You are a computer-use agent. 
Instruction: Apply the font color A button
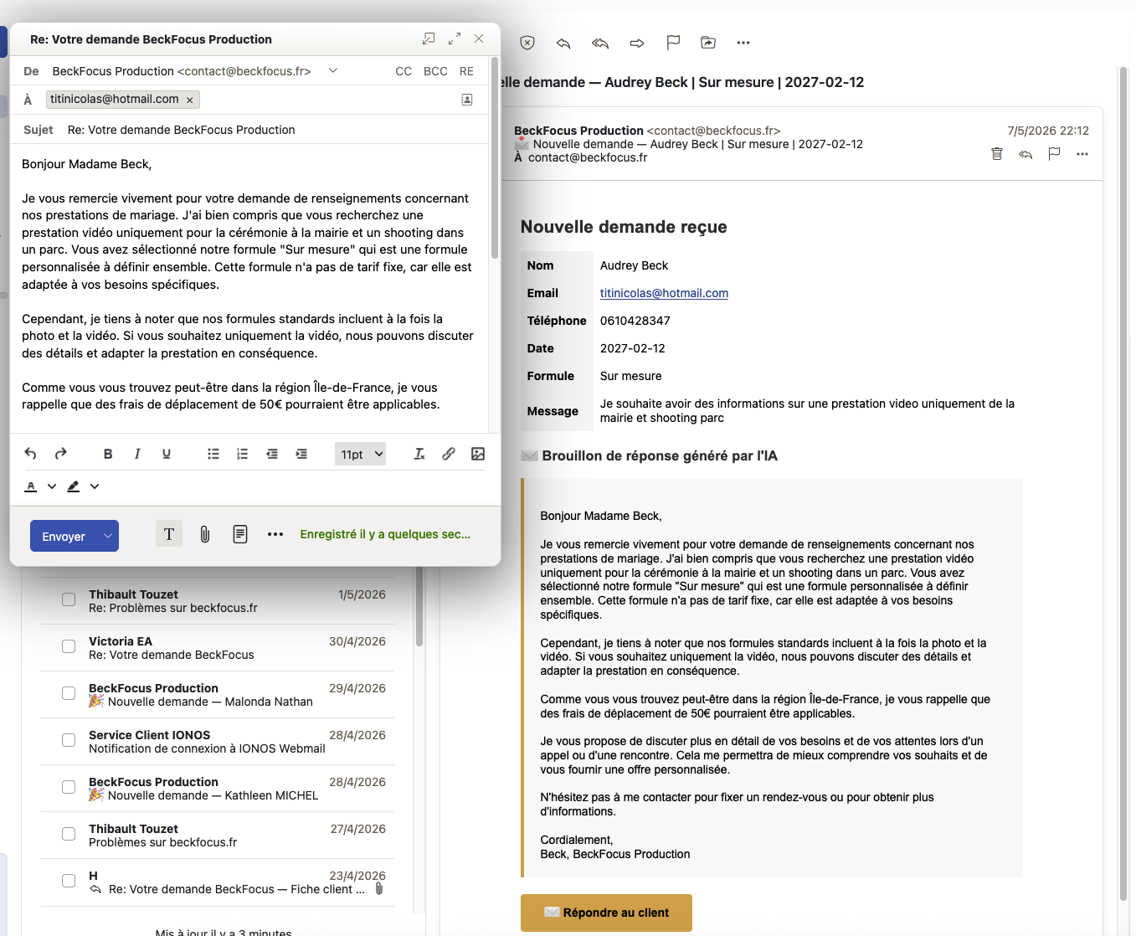click(31, 486)
